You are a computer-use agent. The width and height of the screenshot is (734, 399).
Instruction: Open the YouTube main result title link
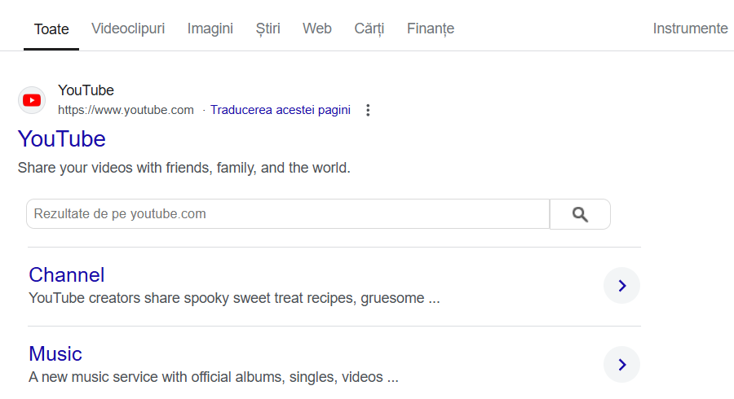coord(62,138)
